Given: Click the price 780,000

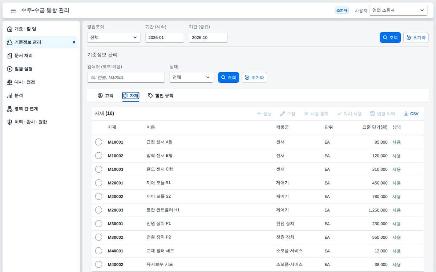Looking at the screenshot, I should pyautogui.click(x=380, y=196).
